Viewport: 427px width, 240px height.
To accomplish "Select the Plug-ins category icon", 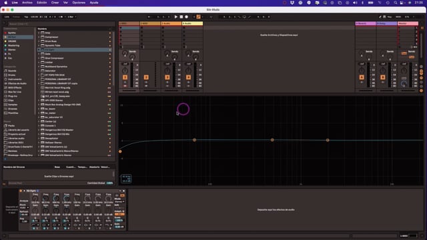I will click(x=6, y=96).
